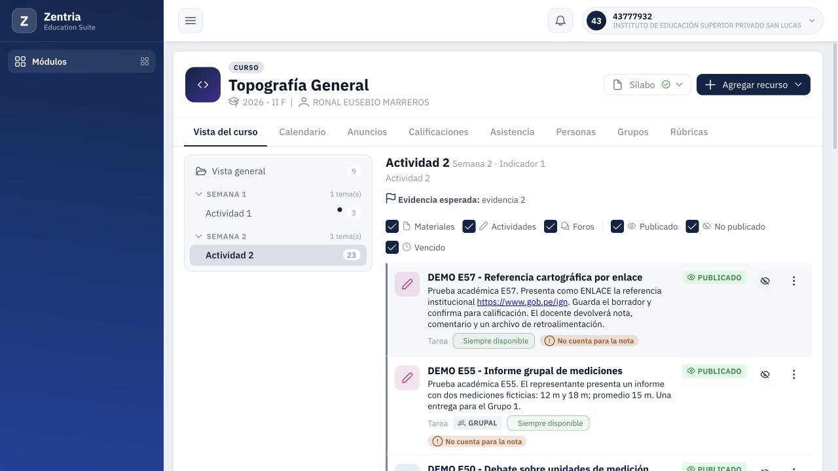Open the DEMO E57 pencil task icon
Image resolution: width=838 pixels, height=471 pixels.
click(407, 284)
